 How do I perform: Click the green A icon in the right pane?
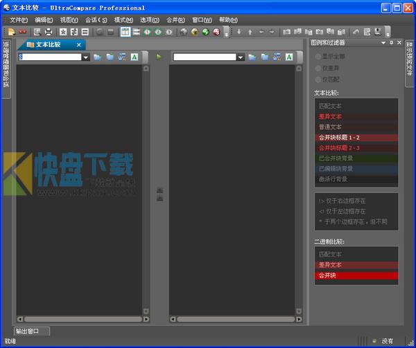pos(289,57)
